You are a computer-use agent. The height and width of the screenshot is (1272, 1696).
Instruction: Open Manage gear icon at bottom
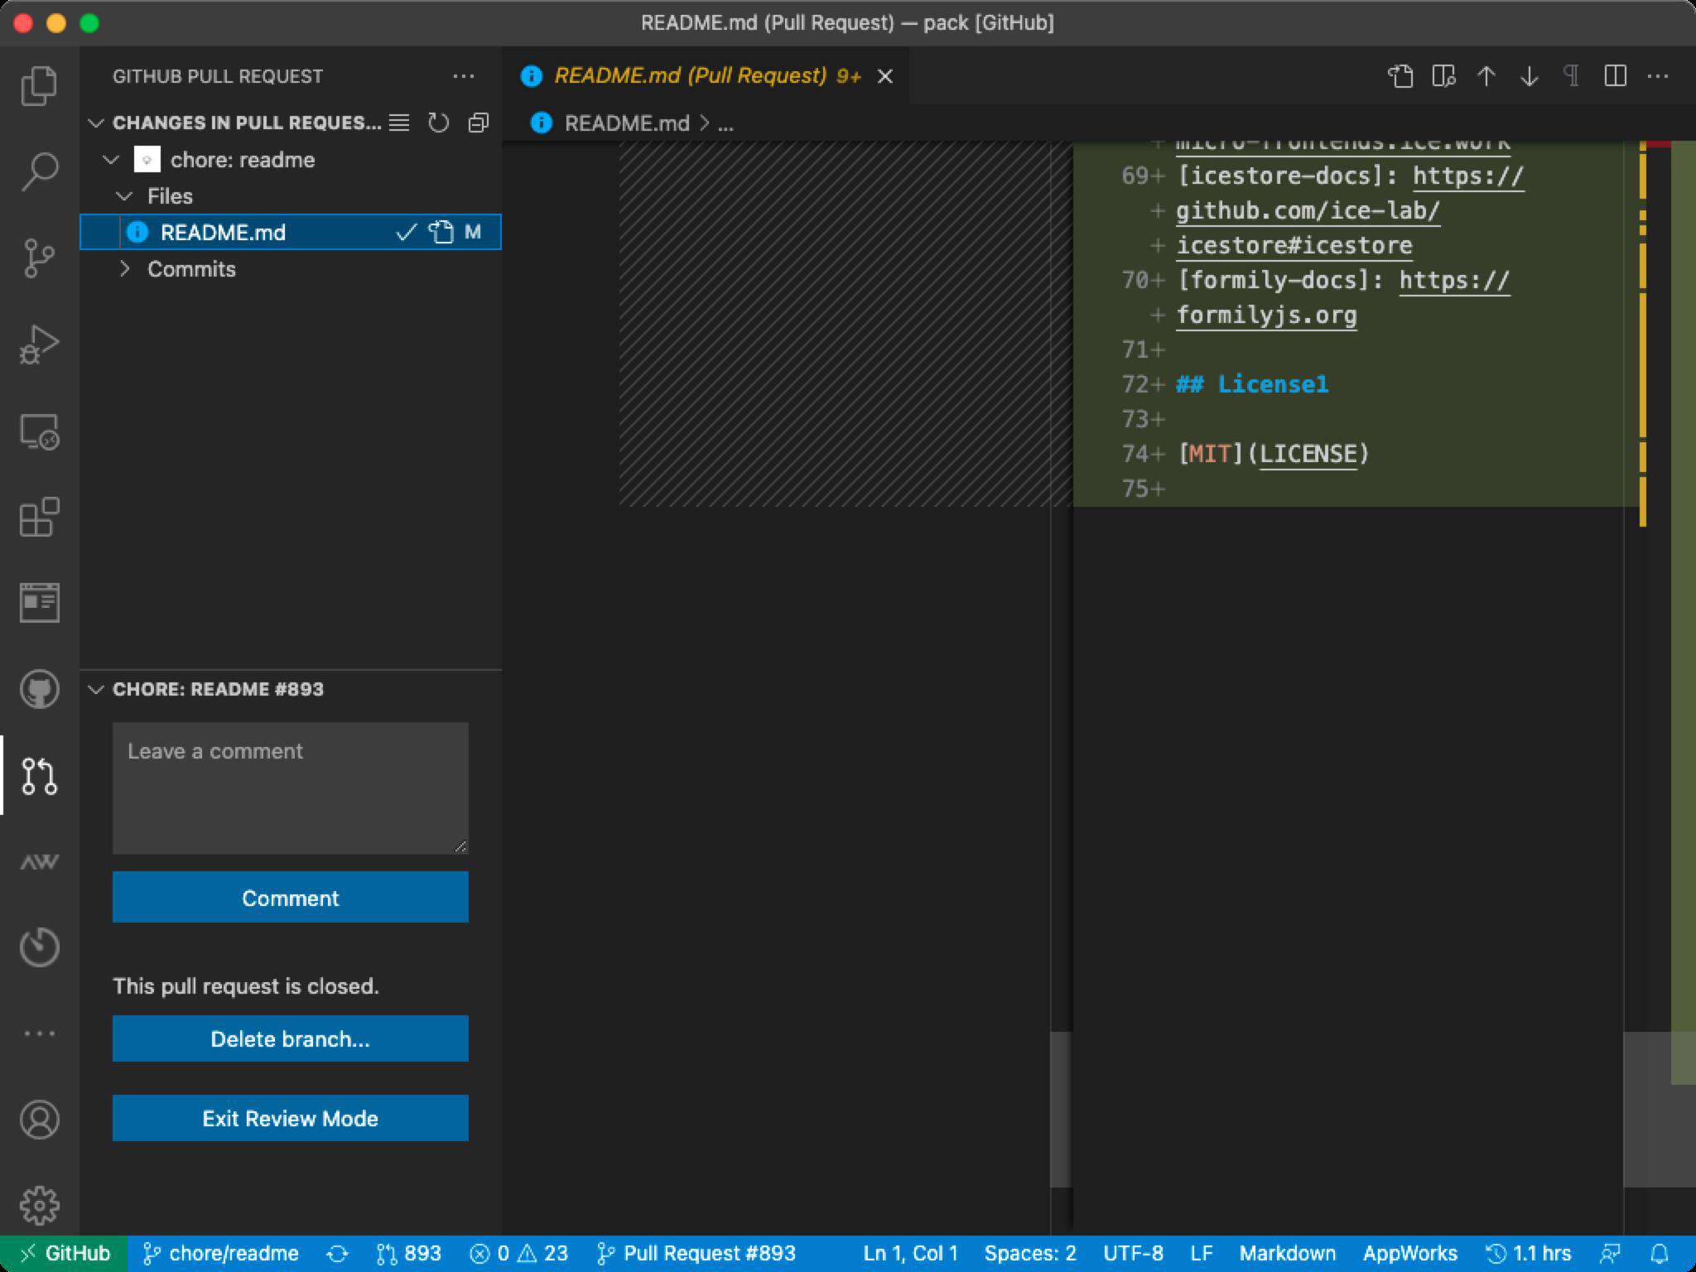[39, 1206]
